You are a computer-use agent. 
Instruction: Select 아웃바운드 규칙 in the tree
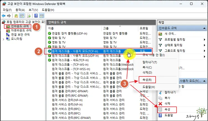click(x=21, y=30)
